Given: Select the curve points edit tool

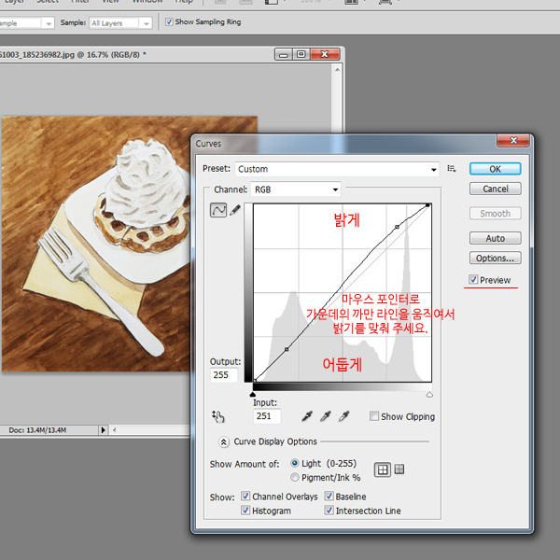Looking at the screenshot, I should (x=218, y=210).
